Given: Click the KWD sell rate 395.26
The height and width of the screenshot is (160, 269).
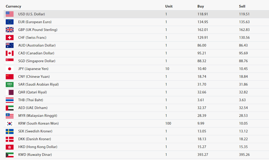Looking at the screenshot, I should [244, 155].
